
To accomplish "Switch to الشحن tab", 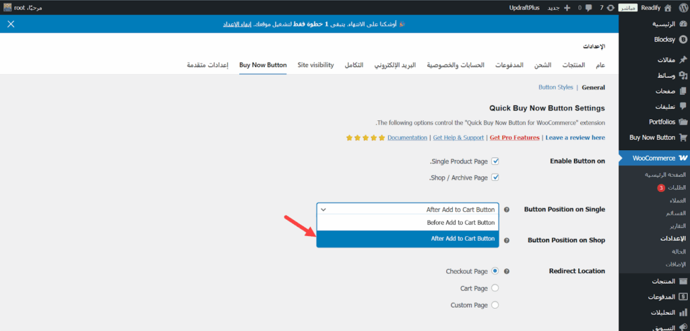I will click(x=543, y=65).
